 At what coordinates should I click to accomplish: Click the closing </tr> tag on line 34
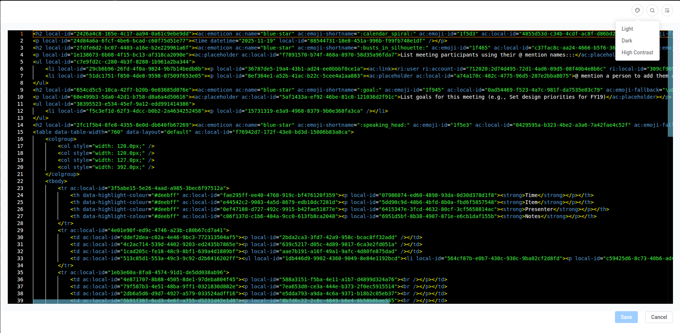tap(66, 266)
